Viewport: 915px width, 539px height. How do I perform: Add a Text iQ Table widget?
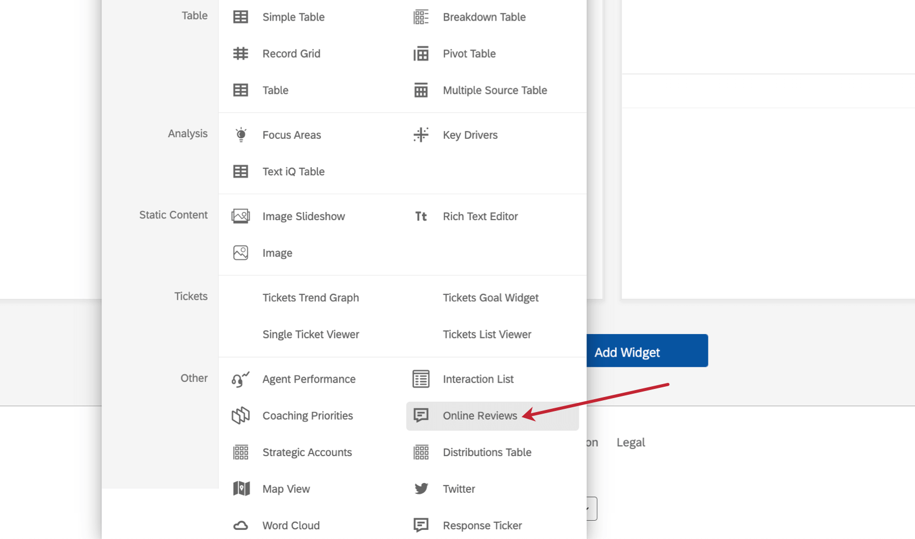[293, 171]
